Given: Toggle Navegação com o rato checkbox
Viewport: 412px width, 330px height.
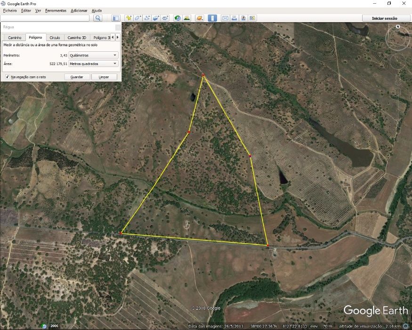Looking at the screenshot, I should click(x=8, y=77).
